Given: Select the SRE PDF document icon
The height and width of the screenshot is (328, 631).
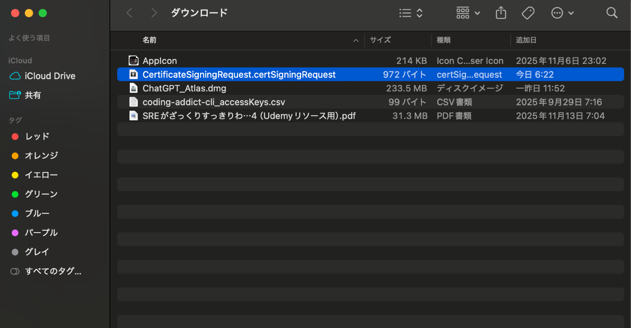Looking at the screenshot, I should click(133, 116).
